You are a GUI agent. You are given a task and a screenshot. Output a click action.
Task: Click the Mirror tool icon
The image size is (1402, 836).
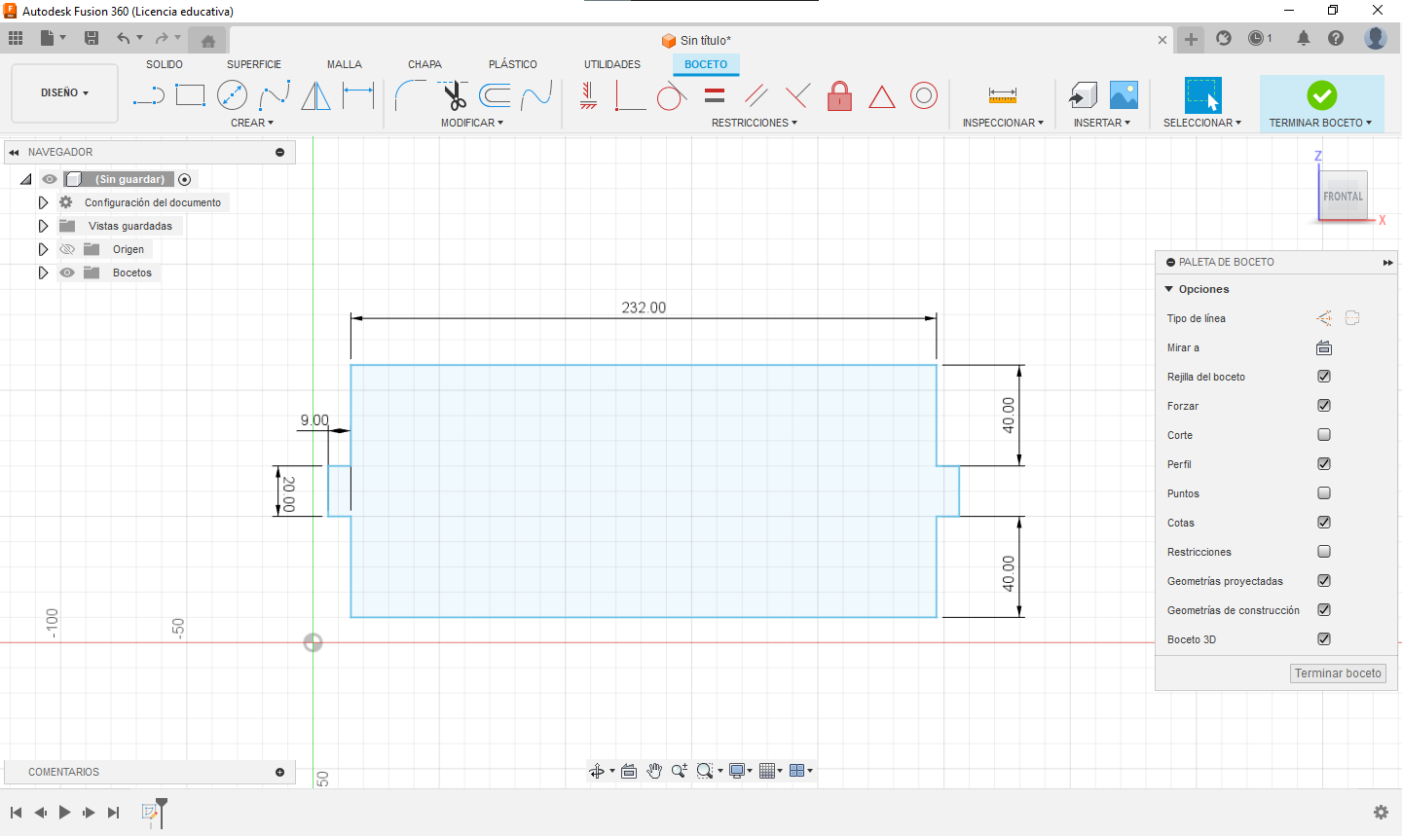315,95
